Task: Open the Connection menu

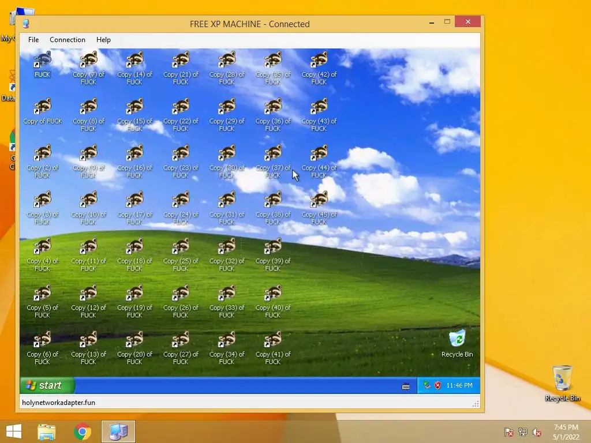Action: (68, 40)
